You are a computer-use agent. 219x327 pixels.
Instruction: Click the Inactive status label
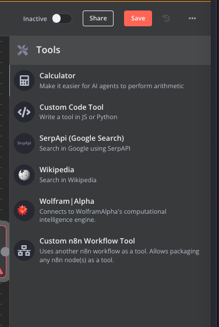[x=35, y=19]
